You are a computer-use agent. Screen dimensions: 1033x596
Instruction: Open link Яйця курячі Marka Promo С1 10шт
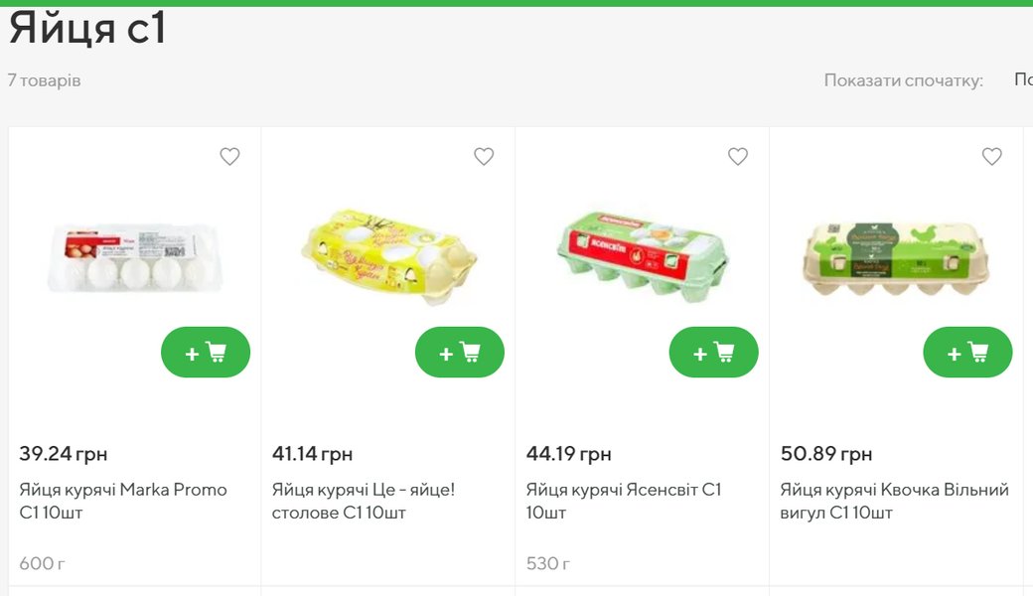[123, 501]
